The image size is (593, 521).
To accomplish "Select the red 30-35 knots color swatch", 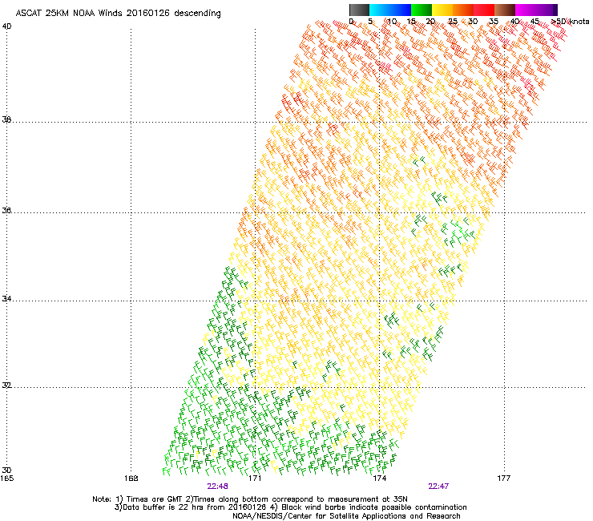I will point(484,10).
